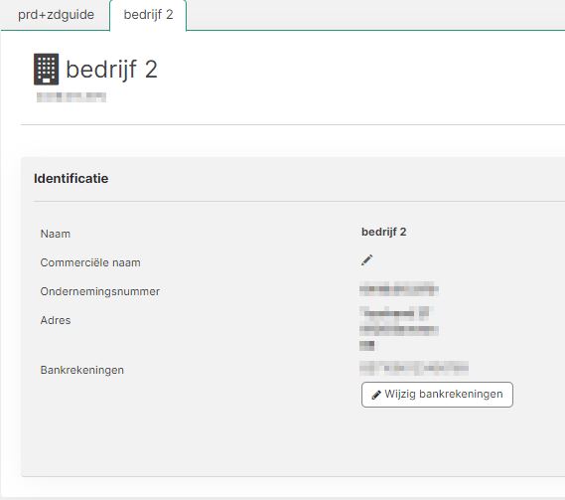Open Wijzig bankrekeningen
The height and width of the screenshot is (500, 565).
coord(437,395)
